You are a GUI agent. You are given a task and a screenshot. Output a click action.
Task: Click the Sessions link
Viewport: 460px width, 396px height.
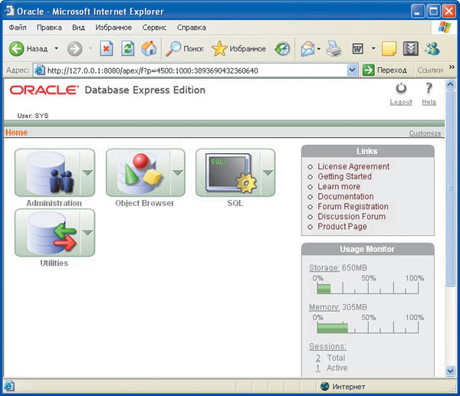click(327, 346)
